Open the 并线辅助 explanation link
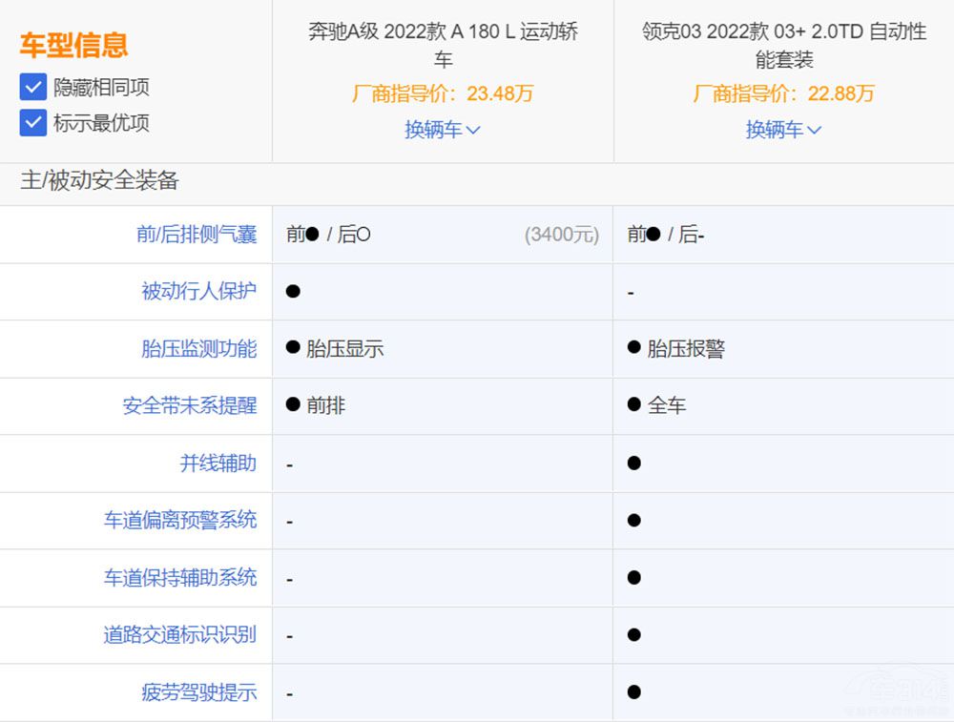Image resolution: width=954 pixels, height=722 pixels. (x=218, y=464)
